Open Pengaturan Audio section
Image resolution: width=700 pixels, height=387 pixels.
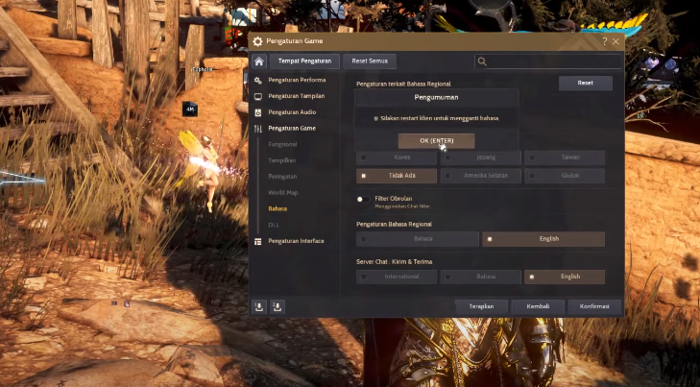click(x=292, y=112)
